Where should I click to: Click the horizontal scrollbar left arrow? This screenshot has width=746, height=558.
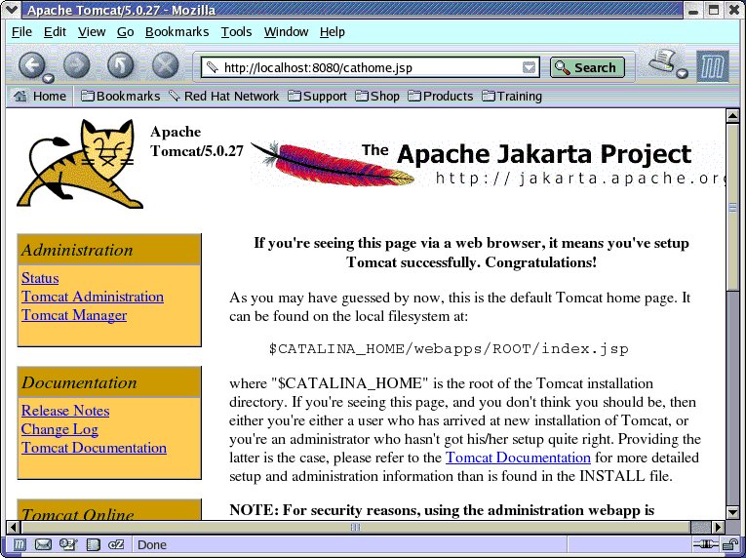point(14,527)
